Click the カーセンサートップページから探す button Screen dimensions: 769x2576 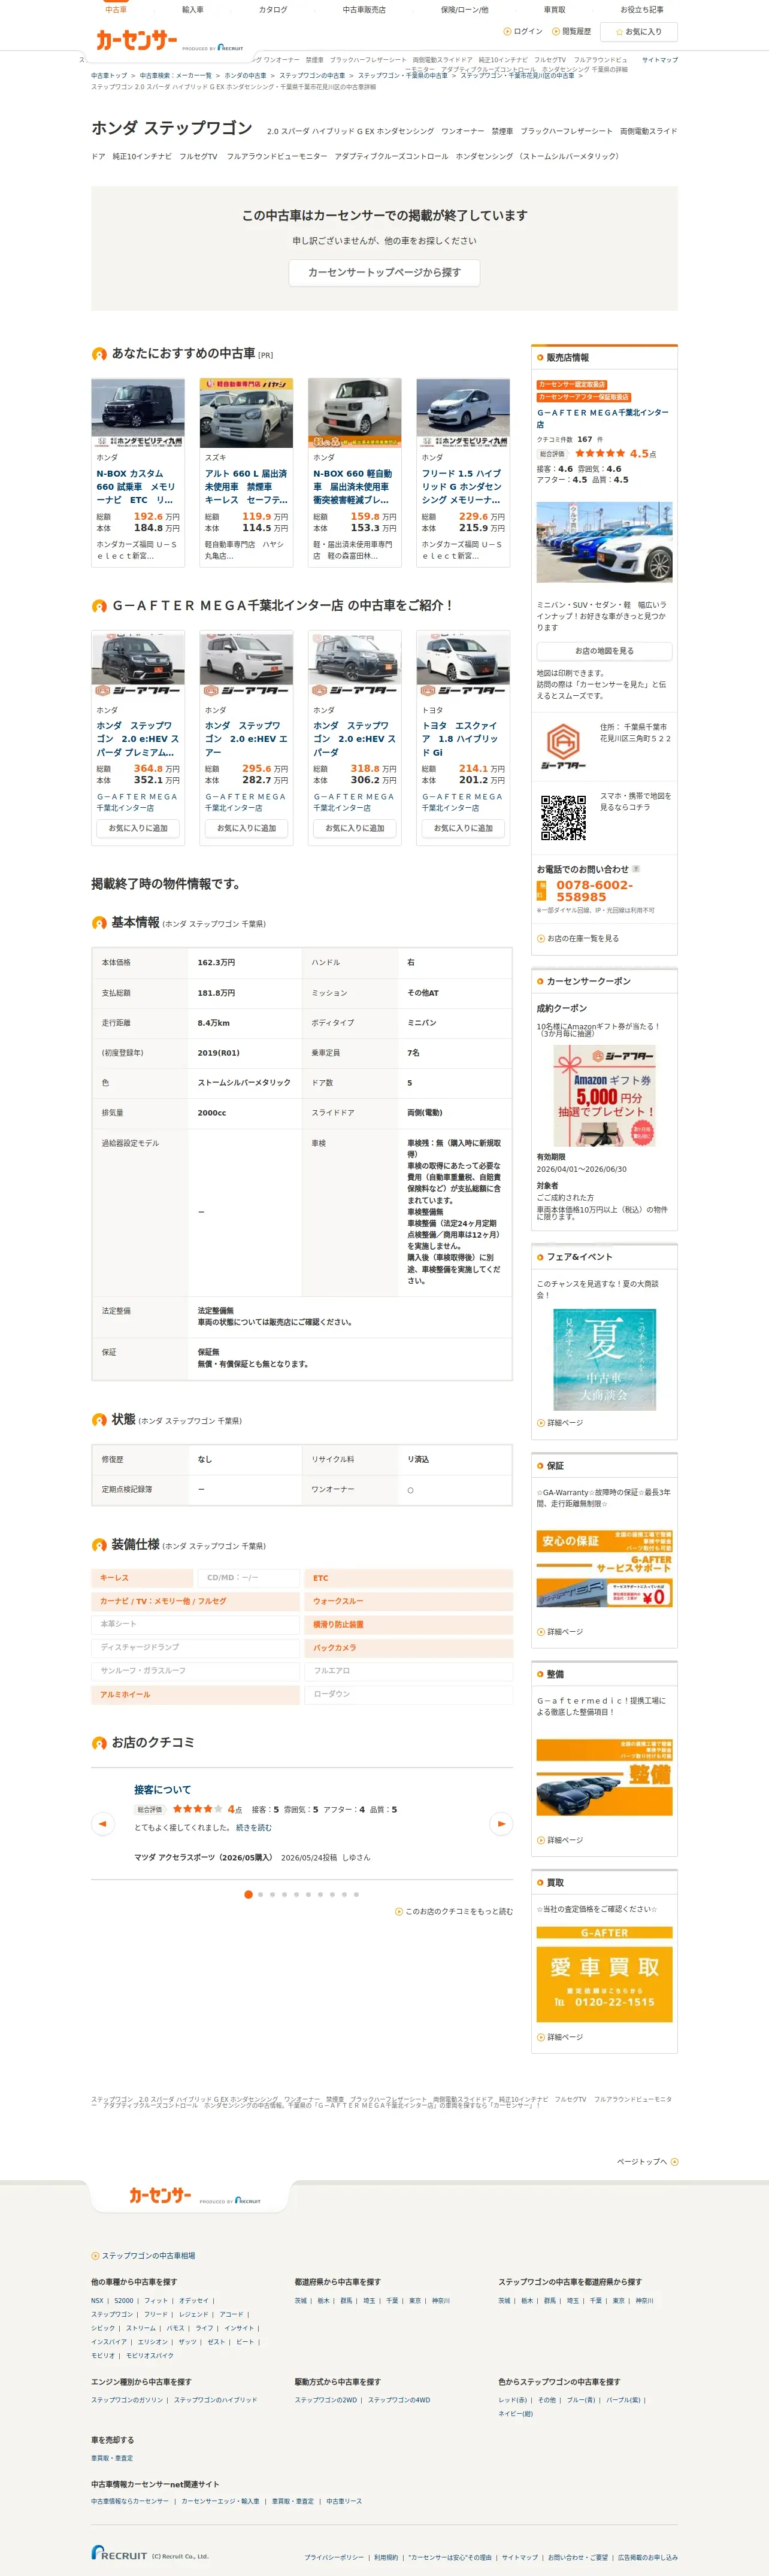click(x=385, y=272)
